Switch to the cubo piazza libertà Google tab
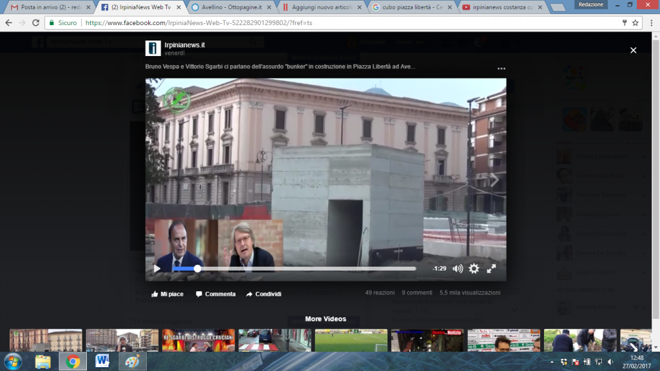Image resolution: width=660 pixels, height=371 pixels. (x=412, y=7)
